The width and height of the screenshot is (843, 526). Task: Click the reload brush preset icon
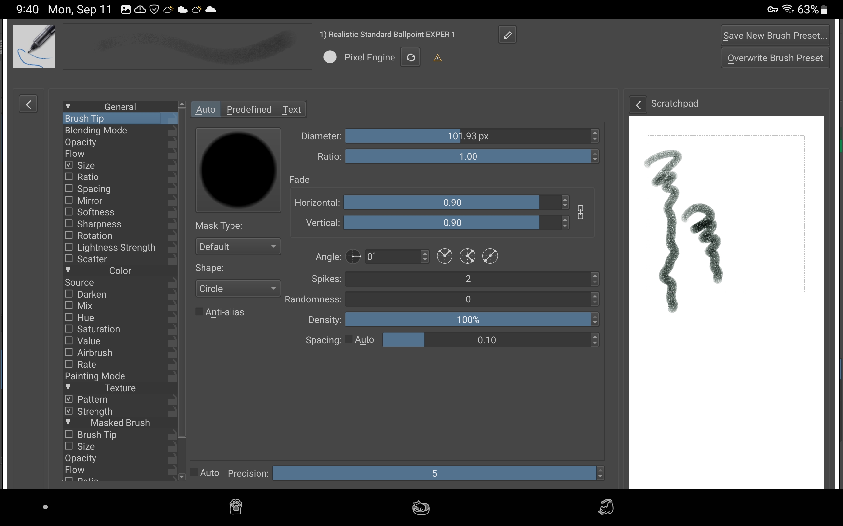coord(410,58)
